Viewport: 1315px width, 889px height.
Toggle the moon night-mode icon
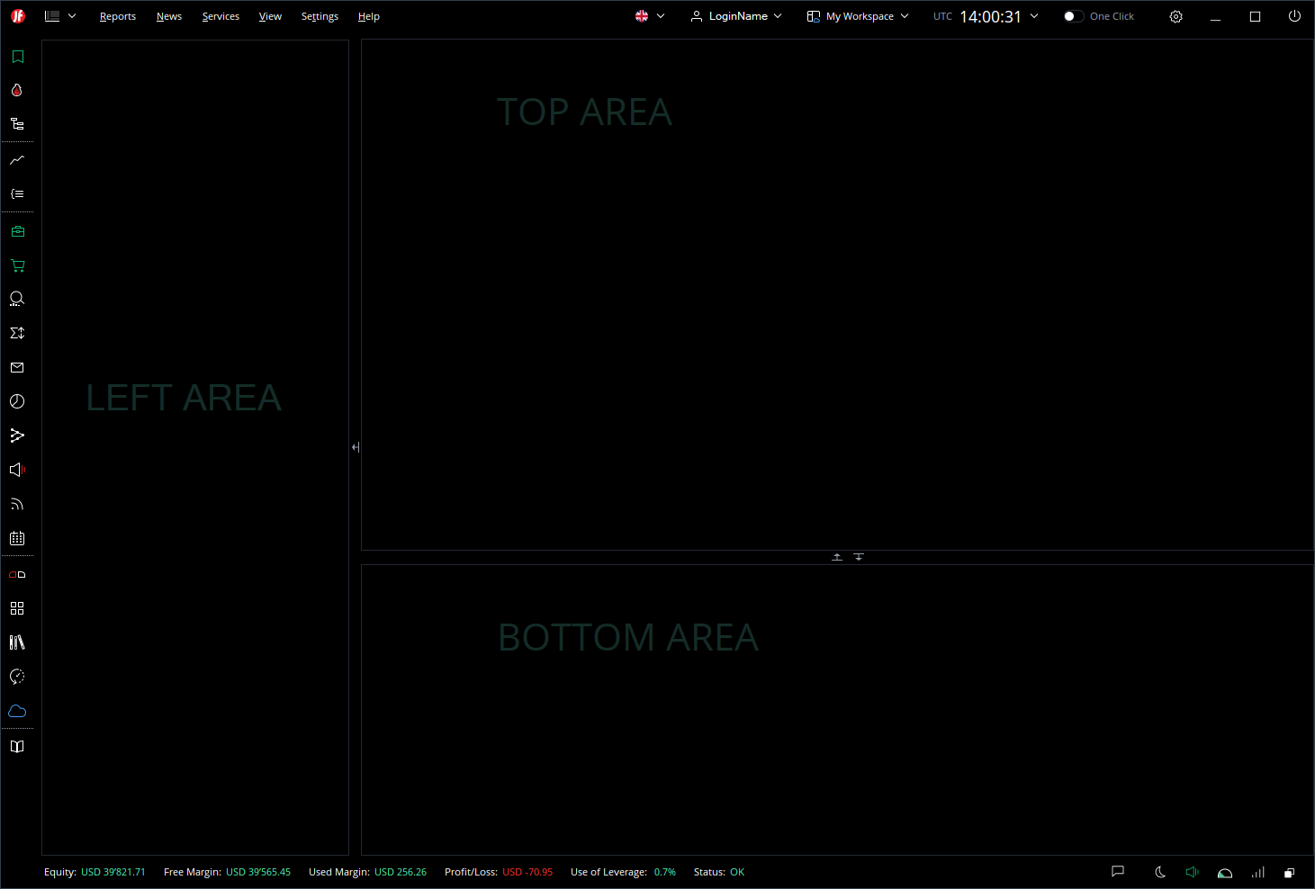point(1160,872)
